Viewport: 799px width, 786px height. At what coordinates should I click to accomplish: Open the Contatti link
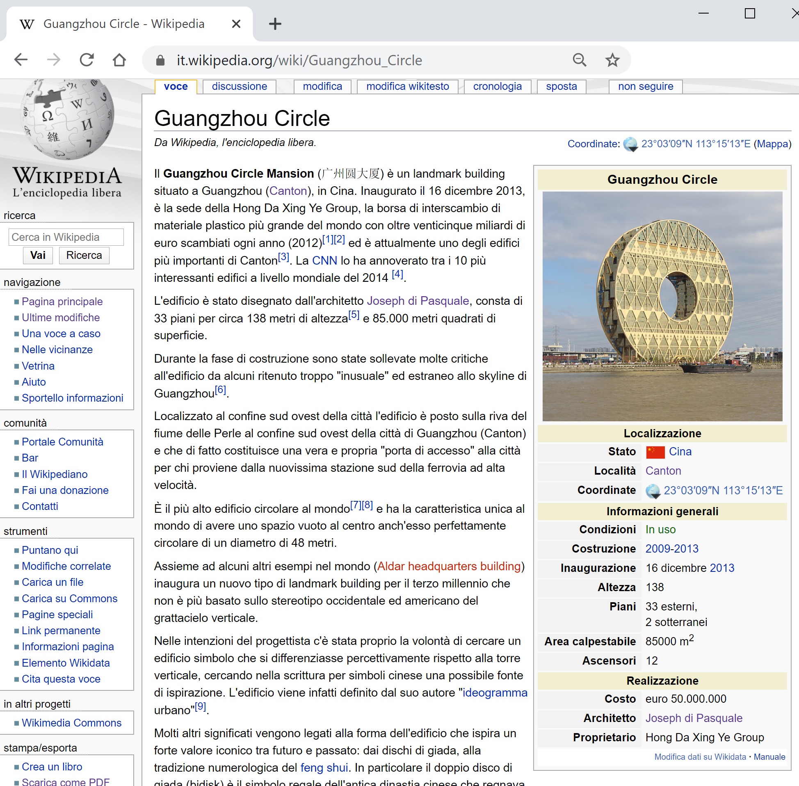(40, 507)
